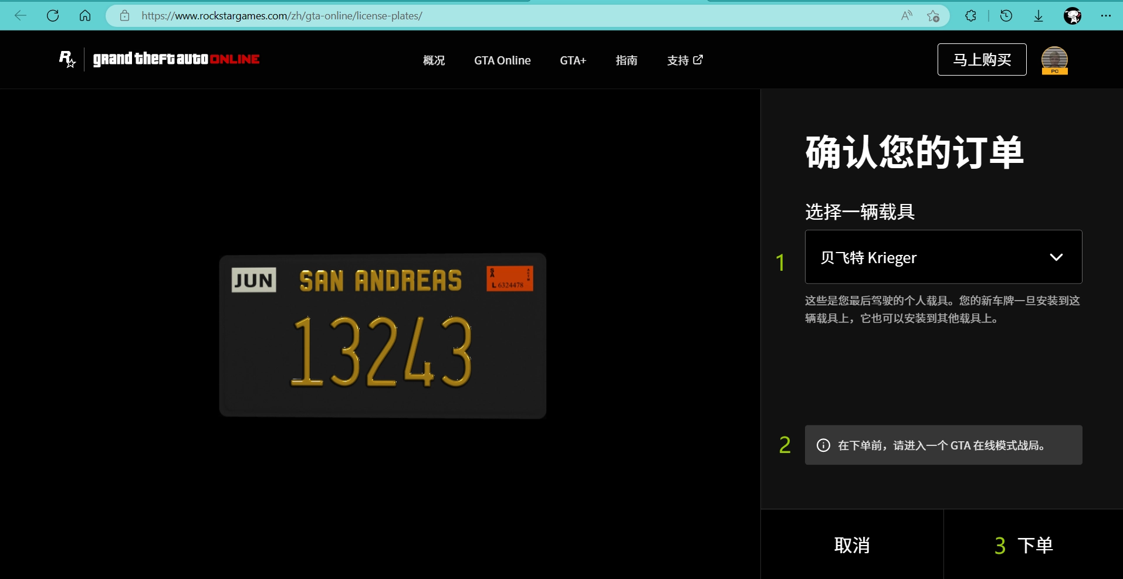Open the Rockstar account avatar menu
The image size is (1123, 579).
click(x=1054, y=60)
